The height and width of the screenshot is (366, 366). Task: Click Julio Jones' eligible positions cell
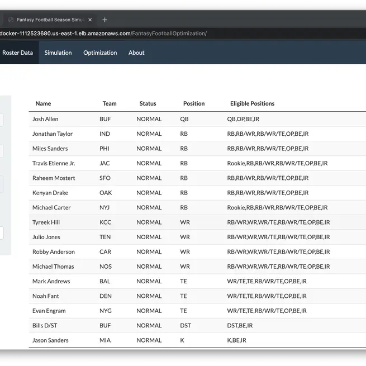pos(278,237)
